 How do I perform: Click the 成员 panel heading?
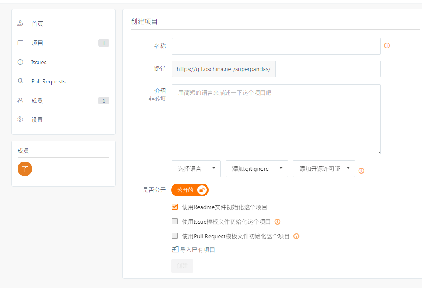tap(23, 151)
